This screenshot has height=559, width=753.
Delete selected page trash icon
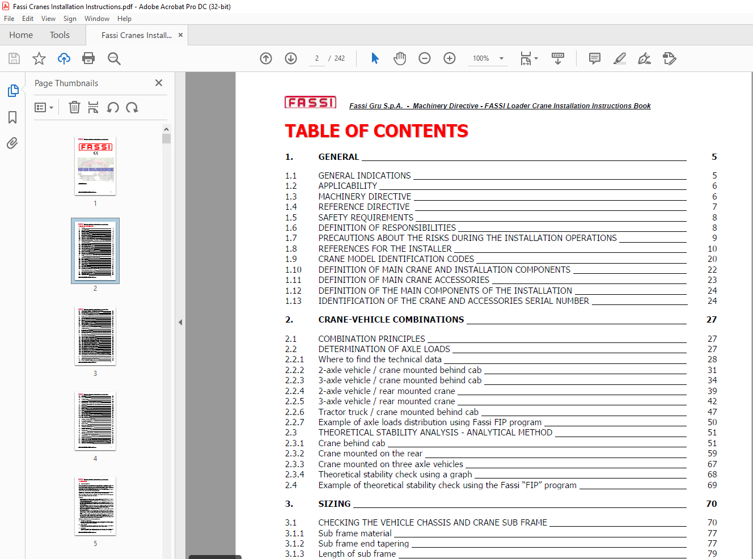pos(74,107)
